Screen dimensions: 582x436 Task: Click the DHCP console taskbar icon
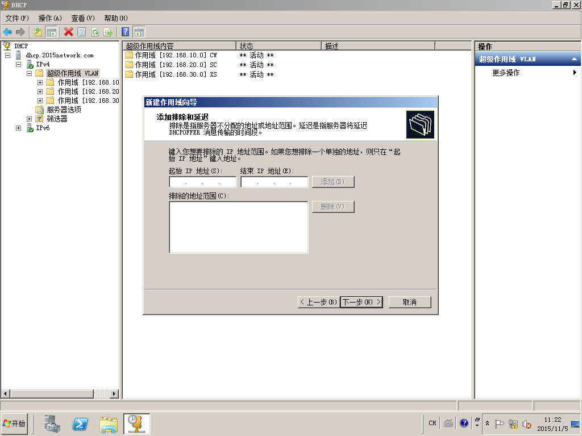pyautogui.click(x=136, y=424)
